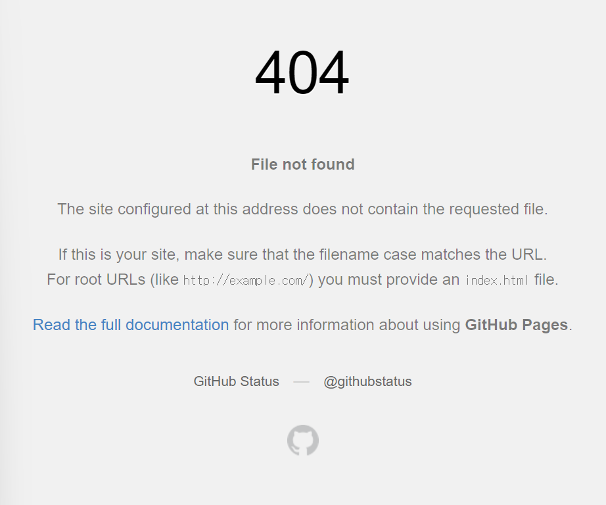Click the words you must provide an
The height and width of the screenshot is (505, 606).
[x=389, y=279]
